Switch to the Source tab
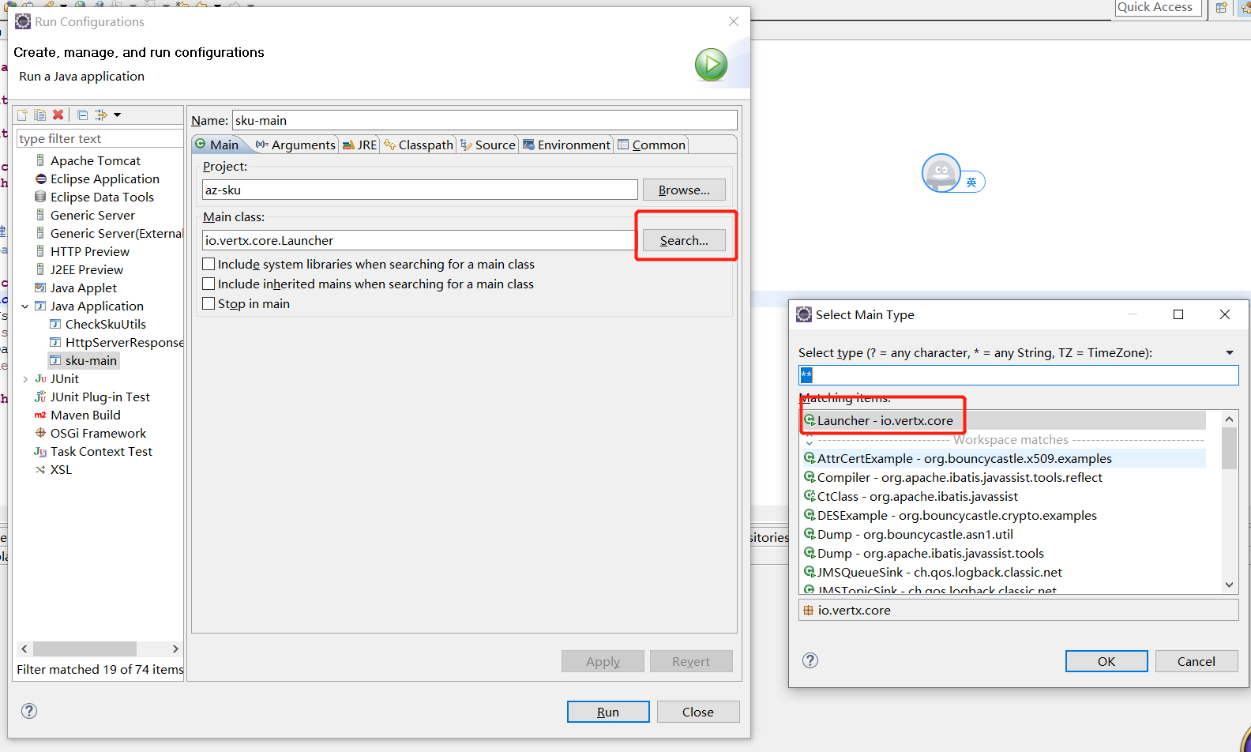 pyautogui.click(x=488, y=145)
